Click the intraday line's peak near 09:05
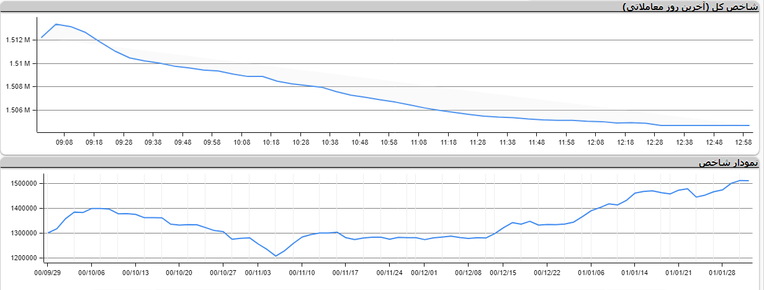Viewport: 764px width, 290px height. pyautogui.click(x=56, y=24)
